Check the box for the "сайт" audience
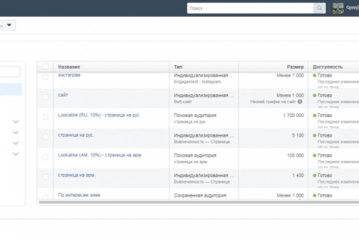 pyautogui.click(x=46, y=97)
